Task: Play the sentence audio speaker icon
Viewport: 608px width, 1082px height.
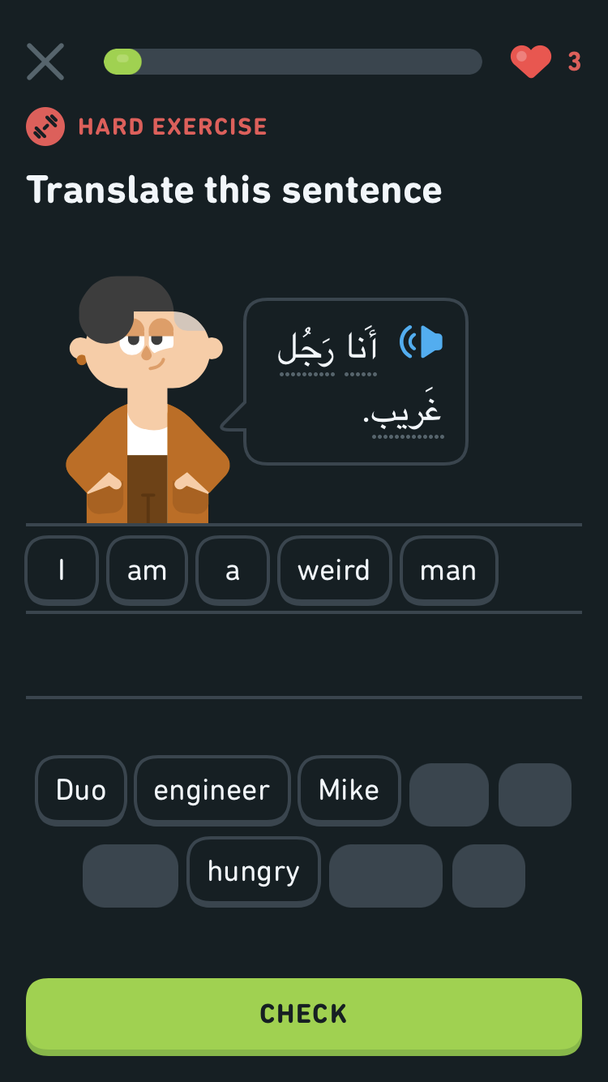Action: pyautogui.click(x=422, y=341)
